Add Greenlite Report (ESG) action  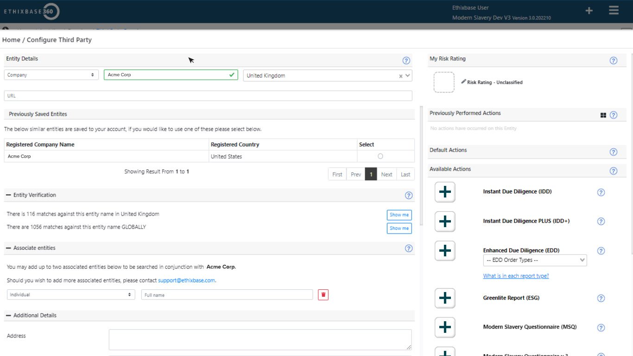click(445, 298)
